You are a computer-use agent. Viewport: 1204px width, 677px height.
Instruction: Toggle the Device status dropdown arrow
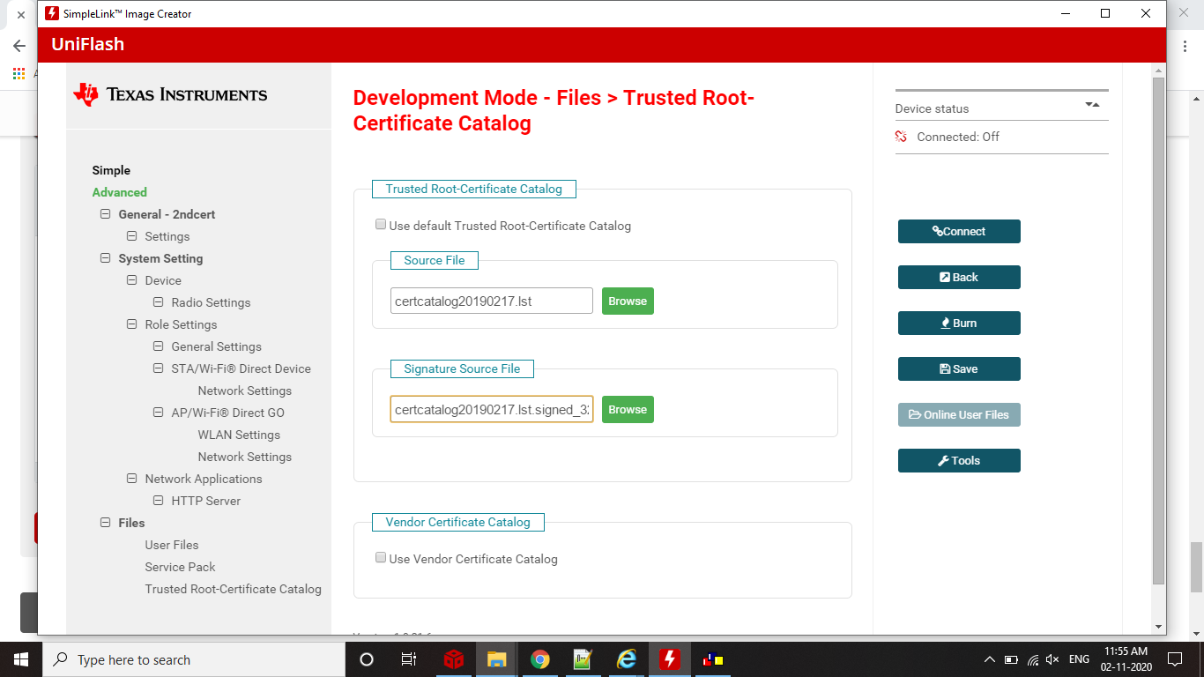click(1092, 104)
